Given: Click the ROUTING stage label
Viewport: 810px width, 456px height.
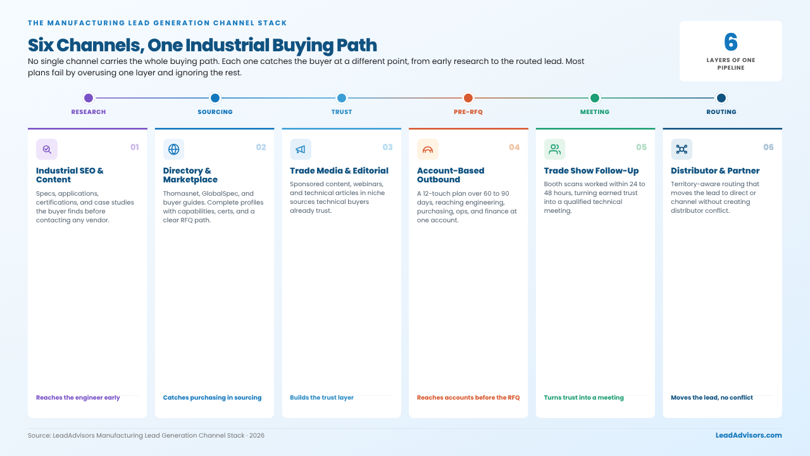Looking at the screenshot, I should pos(721,112).
